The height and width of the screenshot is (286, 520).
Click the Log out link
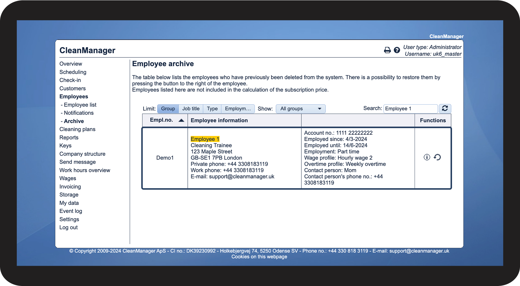tap(69, 227)
